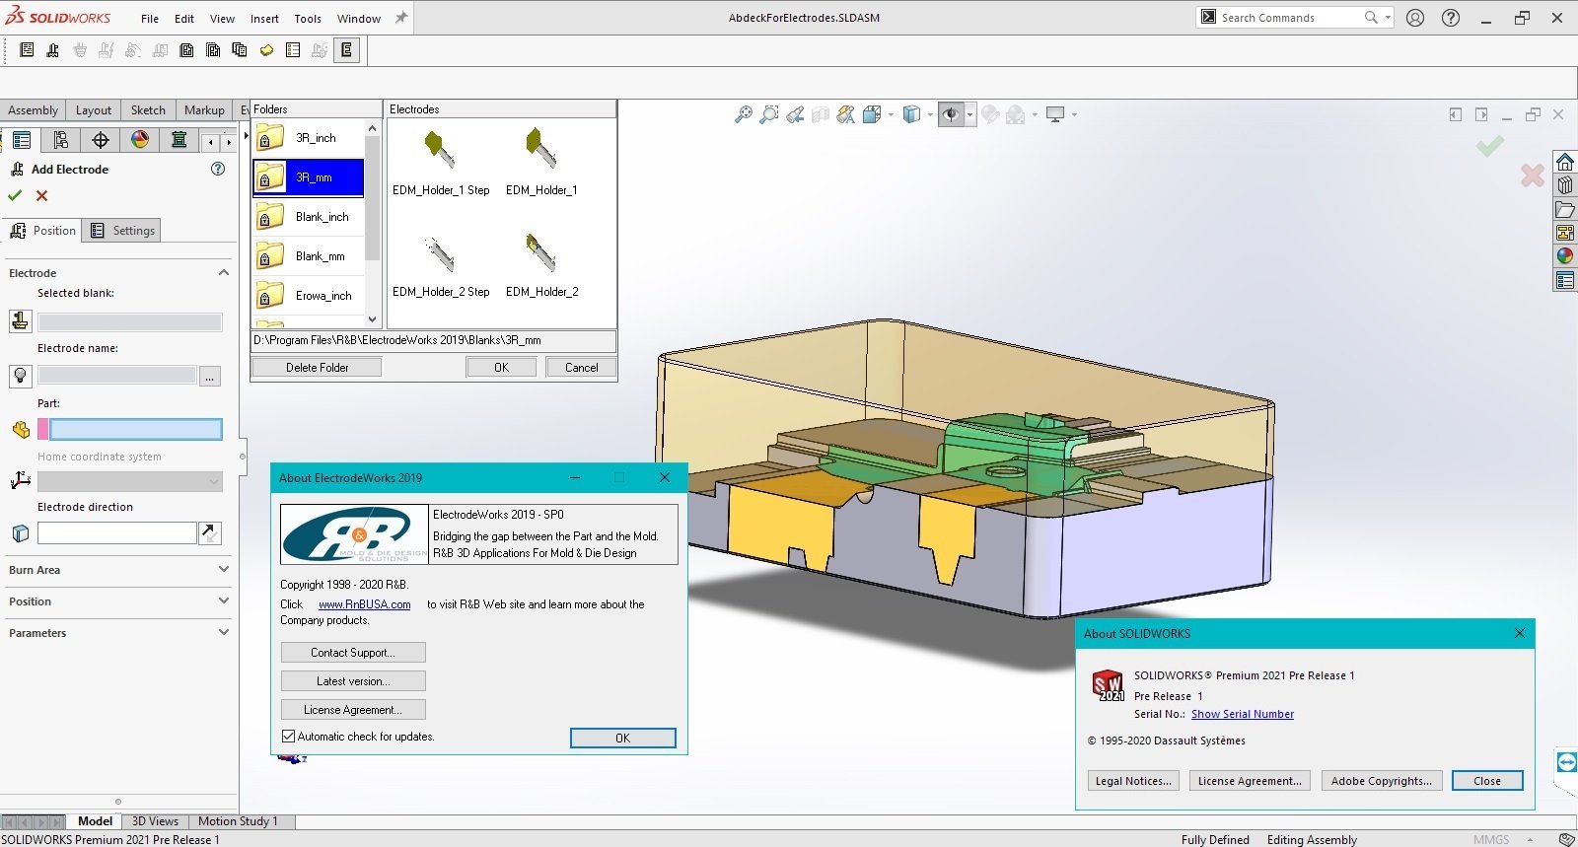This screenshot has height=847, width=1578.
Task: Click green checkmark to accept Add Electrode
Action: [x=15, y=195]
